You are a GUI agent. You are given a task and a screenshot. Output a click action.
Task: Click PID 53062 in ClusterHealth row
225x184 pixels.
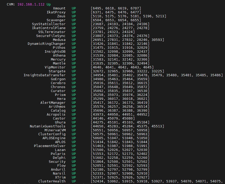click(x=113, y=181)
